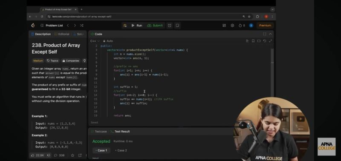Click the Run button
Image resolution: width=341 pixels, height=161 pixels.
136,26
